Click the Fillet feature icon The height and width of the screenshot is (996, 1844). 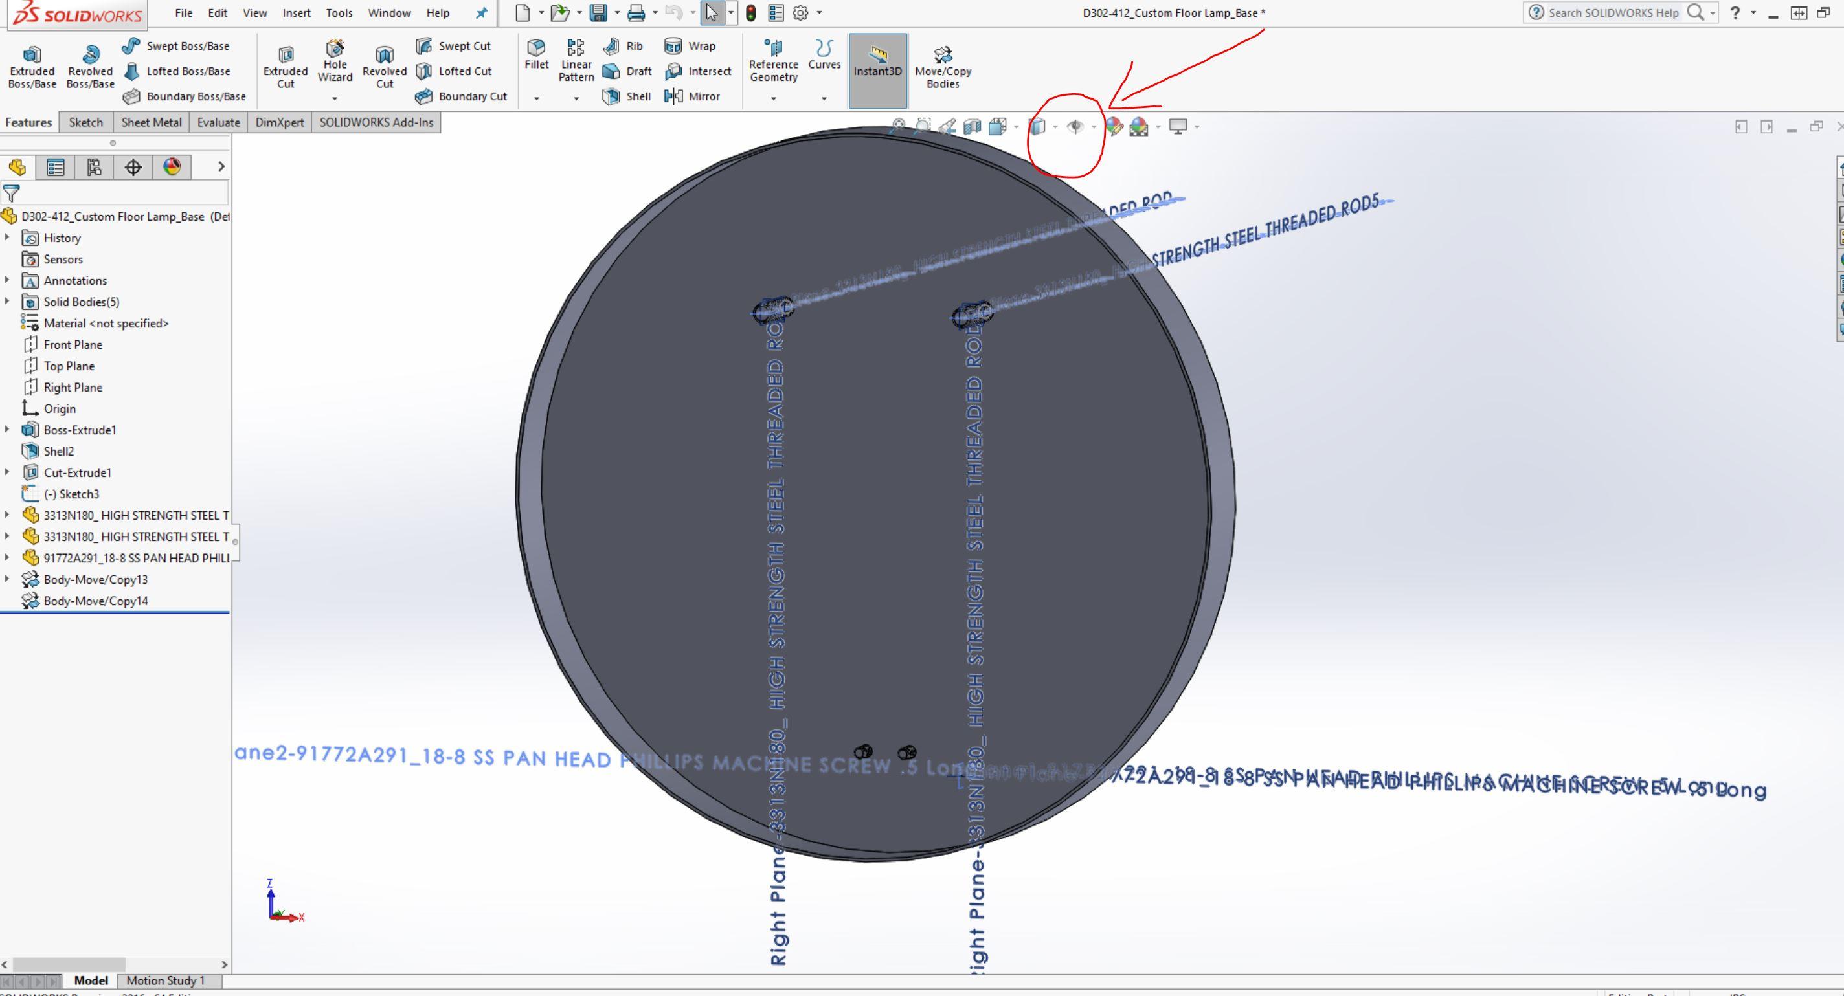(x=536, y=55)
